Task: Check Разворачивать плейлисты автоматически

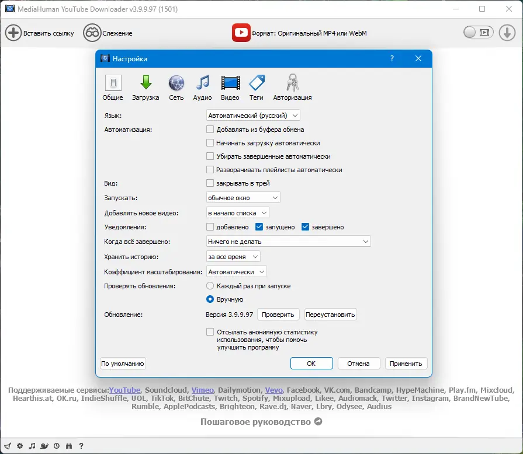Action: point(210,170)
